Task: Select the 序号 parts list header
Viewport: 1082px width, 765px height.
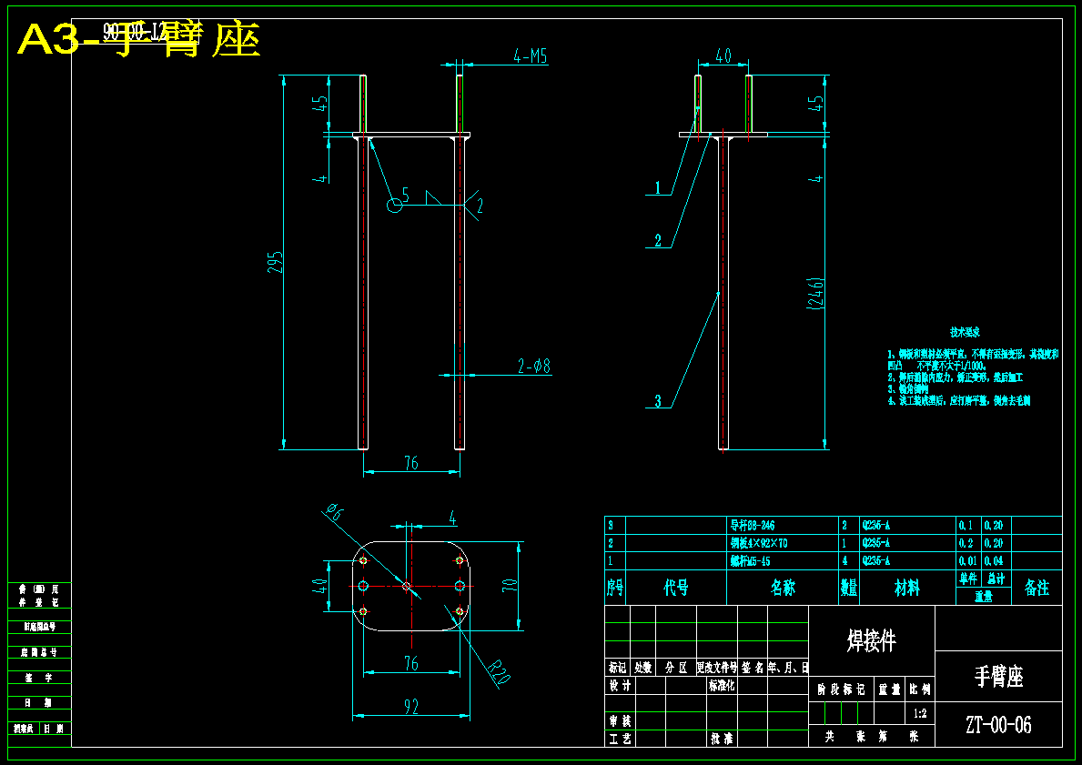Action: point(615,588)
